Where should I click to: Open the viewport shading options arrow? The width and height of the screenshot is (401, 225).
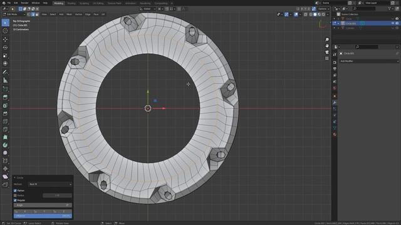click(x=328, y=14)
